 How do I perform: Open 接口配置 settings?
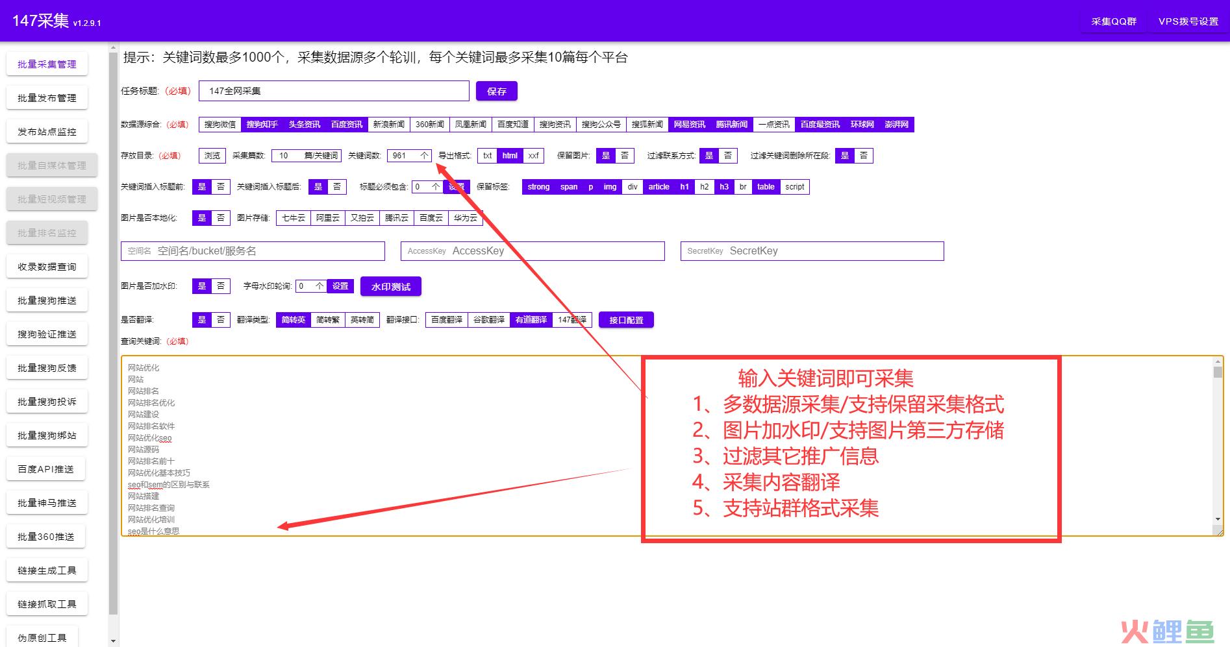(x=626, y=320)
